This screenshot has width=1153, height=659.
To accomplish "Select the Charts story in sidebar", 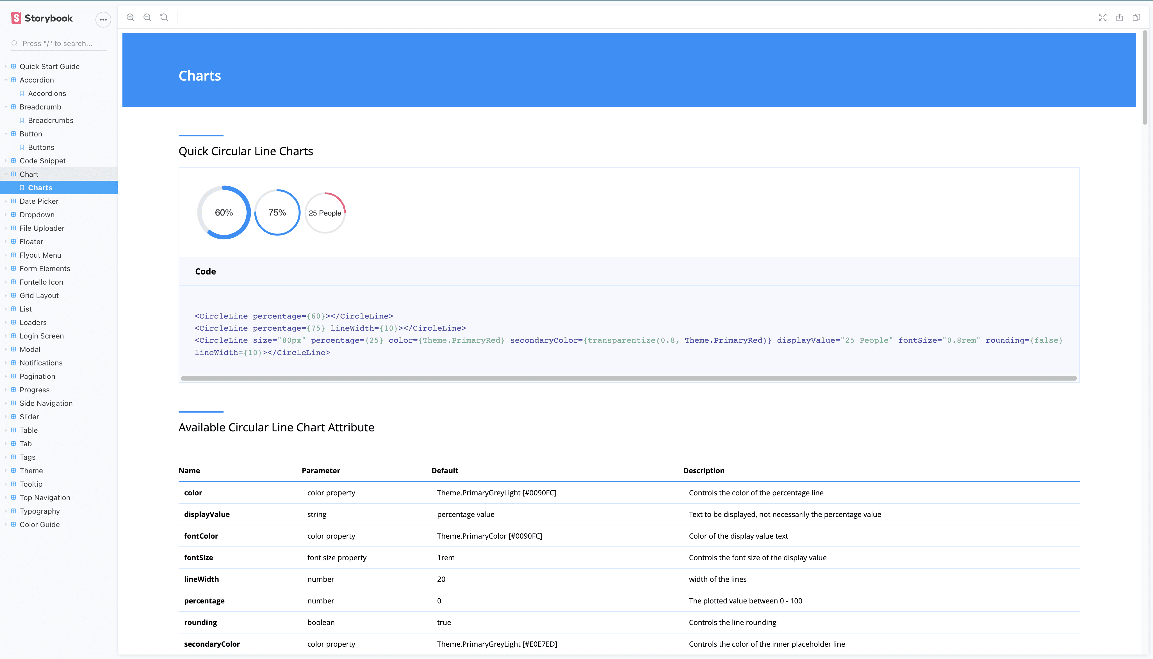I will pos(40,188).
